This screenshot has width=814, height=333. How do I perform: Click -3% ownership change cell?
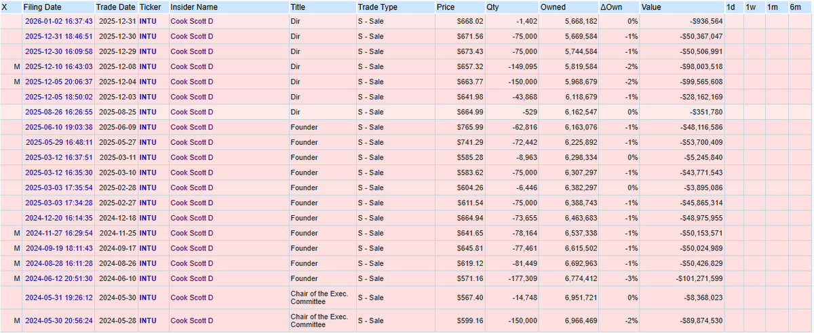tap(631, 278)
